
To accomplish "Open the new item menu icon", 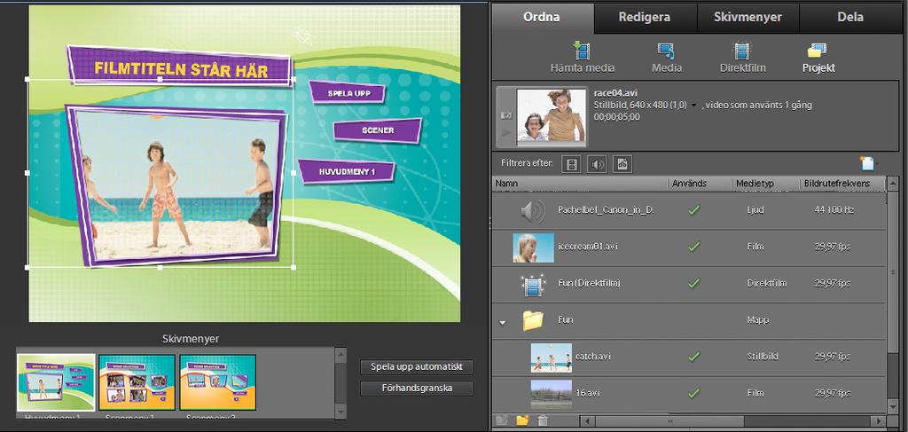I will 868,164.
